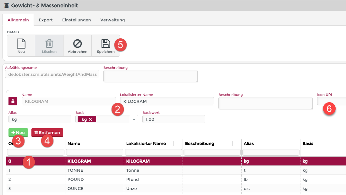Open the Basis dropdown arrow
Screen dimensions: 346x195
point(134,120)
